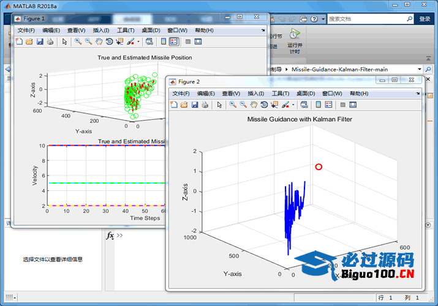Open 插入(I) menu in Figure 2
438x306 pixels.
coord(256,94)
